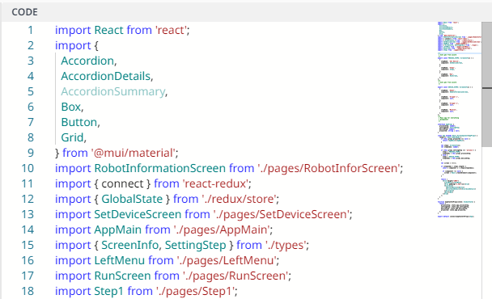Click the './pages/RunScreen' string

pyautogui.click(x=235, y=276)
